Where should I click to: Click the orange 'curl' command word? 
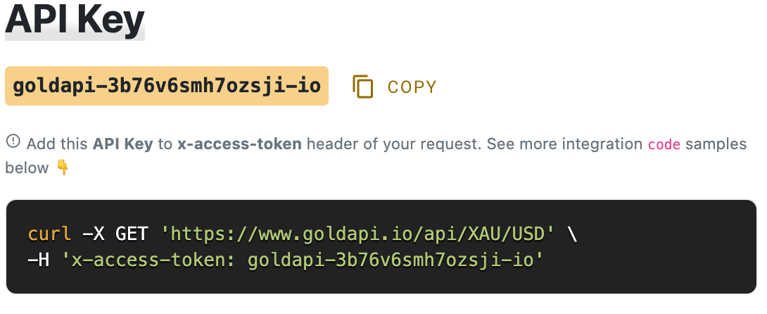(49, 234)
